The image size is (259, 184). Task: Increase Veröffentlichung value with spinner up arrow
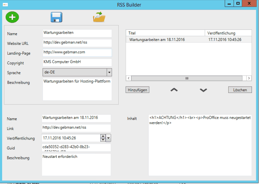(x=103, y=136)
